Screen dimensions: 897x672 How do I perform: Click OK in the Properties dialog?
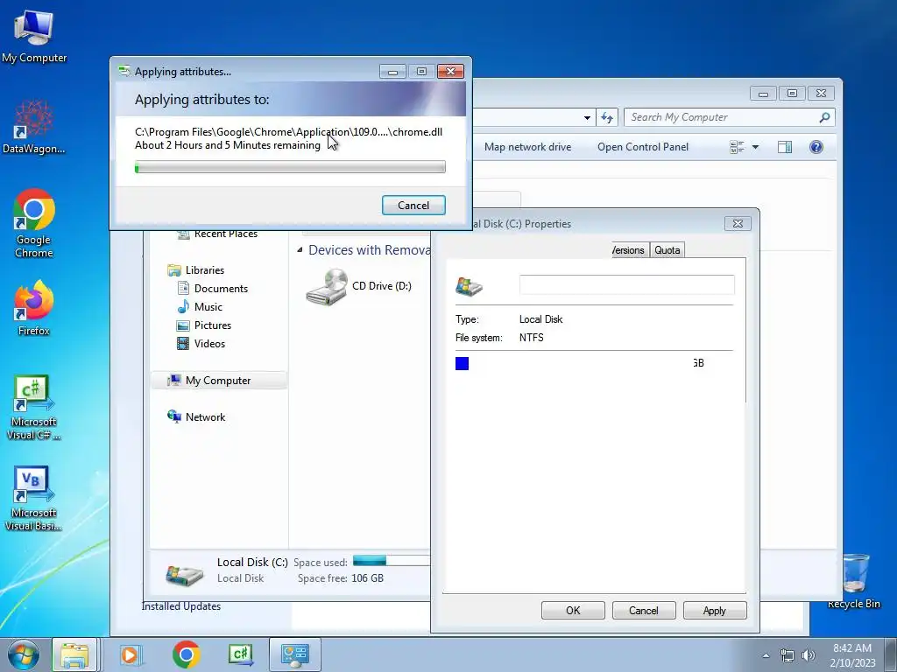click(573, 610)
